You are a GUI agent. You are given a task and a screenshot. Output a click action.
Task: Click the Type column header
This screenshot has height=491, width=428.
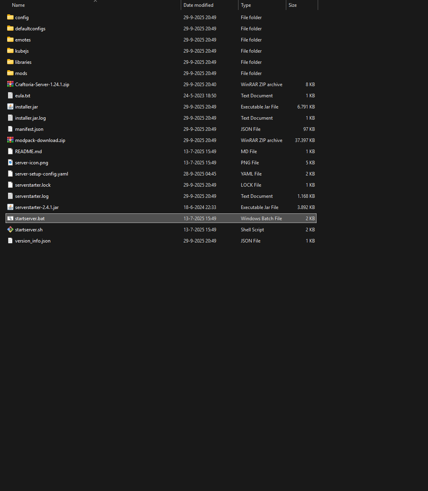[x=246, y=5]
